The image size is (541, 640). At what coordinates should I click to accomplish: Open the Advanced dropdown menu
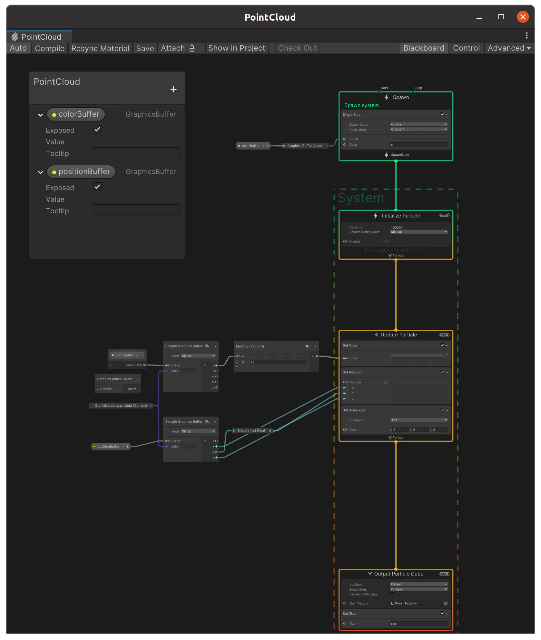pos(509,48)
